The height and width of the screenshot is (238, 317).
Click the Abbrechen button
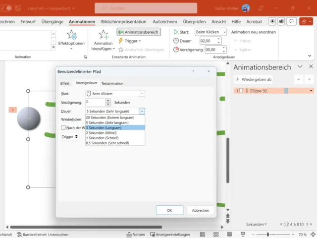(x=200, y=210)
